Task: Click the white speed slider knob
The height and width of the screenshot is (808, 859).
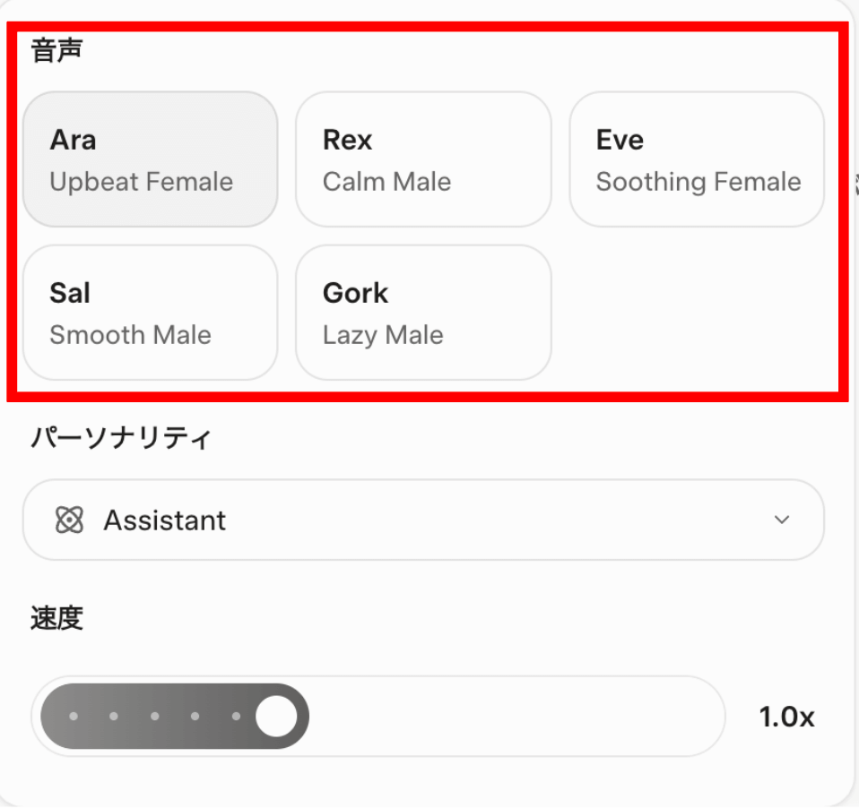Action: pyautogui.click(x=276, y=717)
